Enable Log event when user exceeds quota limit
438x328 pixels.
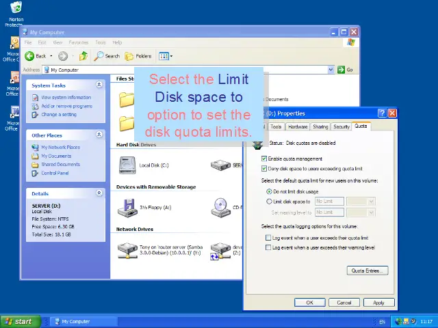(268, 238)
